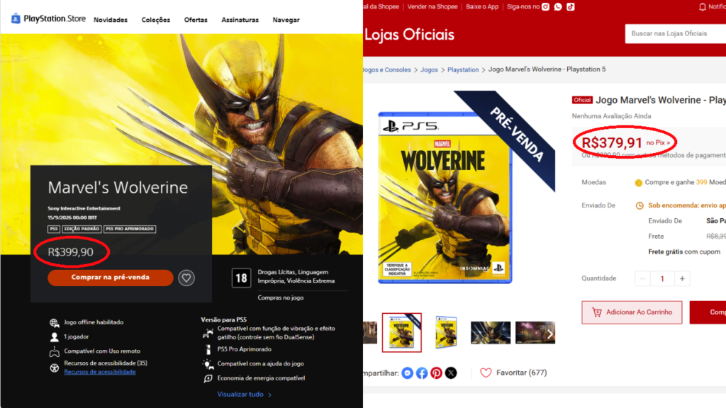726x408 pixels.
Task: Select the Wolverine claws screenshot thumbnail
Action: point(491,333)
